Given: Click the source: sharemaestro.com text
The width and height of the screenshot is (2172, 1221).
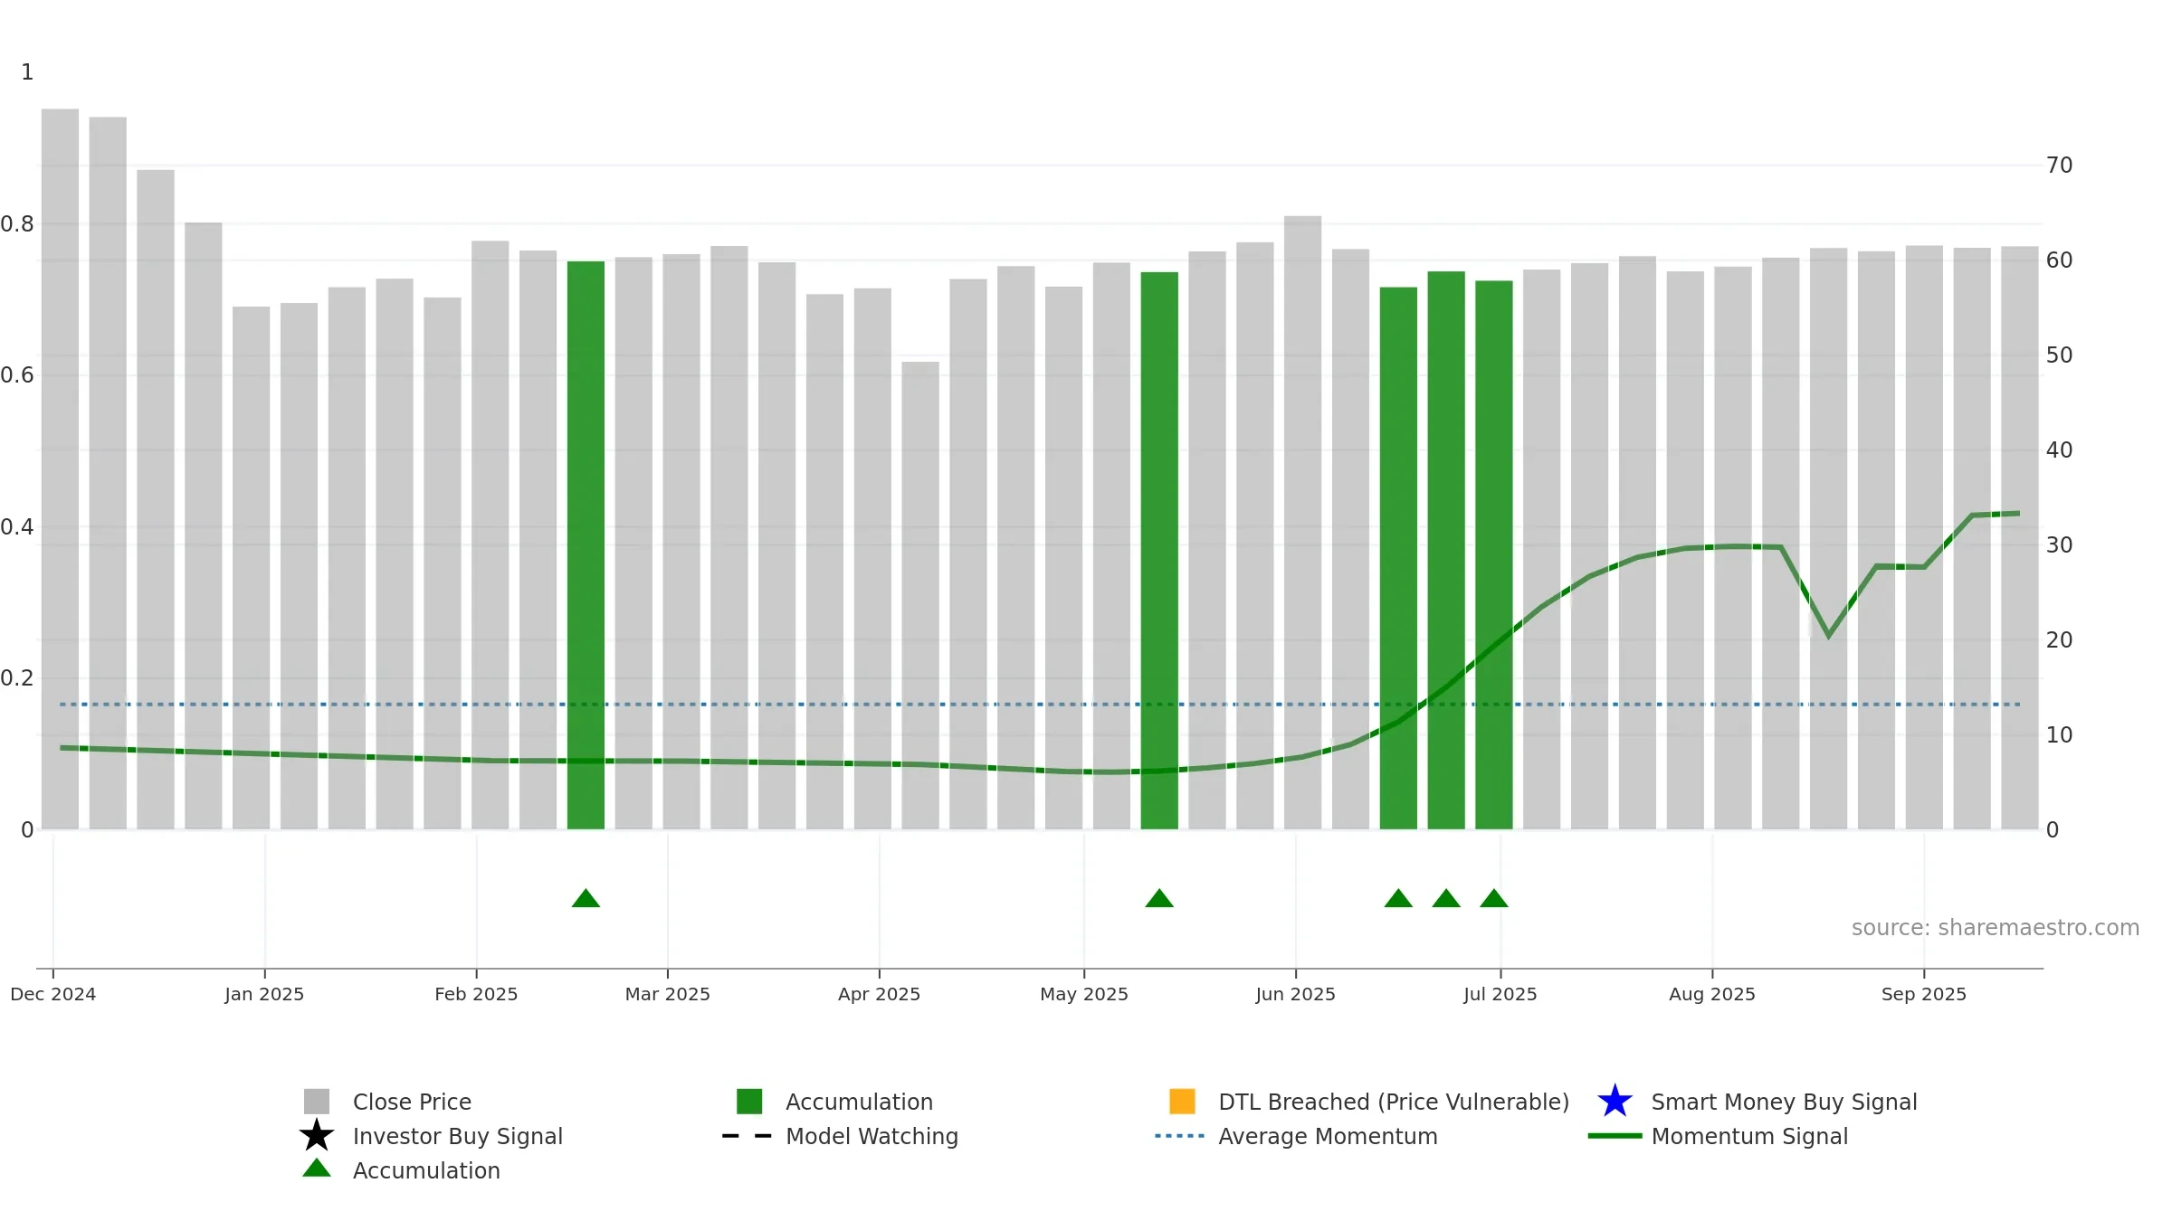Looking at the screenshot, I should tap(1996, 928).
